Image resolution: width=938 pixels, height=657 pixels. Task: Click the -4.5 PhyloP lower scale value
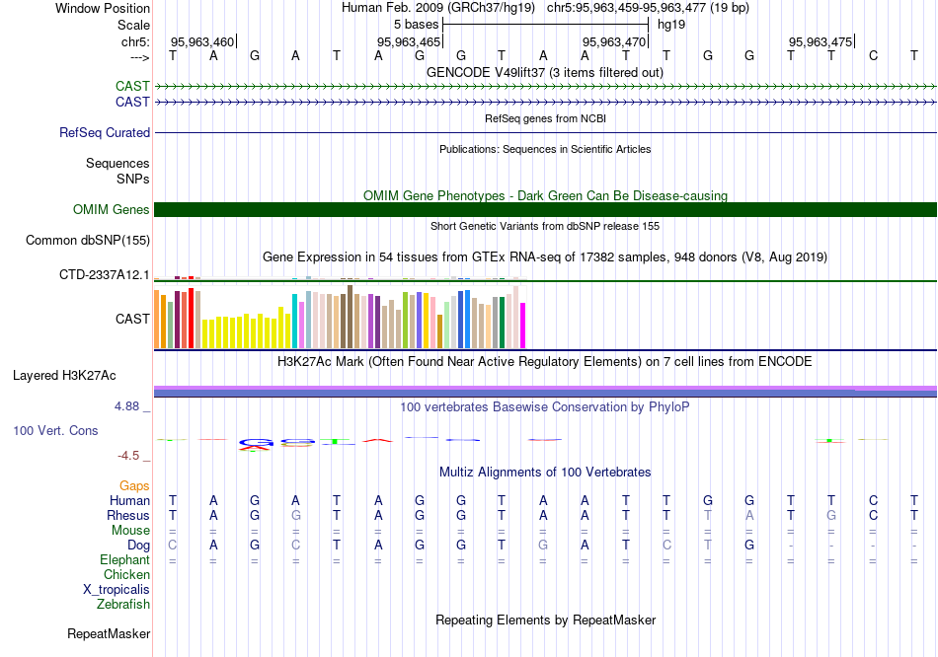(x=128, y=456)
